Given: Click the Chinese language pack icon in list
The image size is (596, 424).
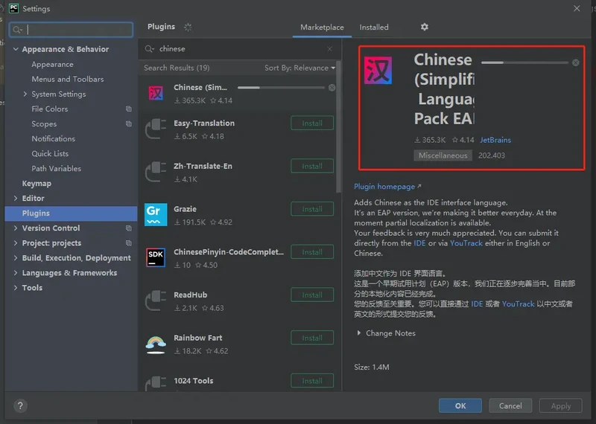Looking at the screenshot, I should click(156, 93).
